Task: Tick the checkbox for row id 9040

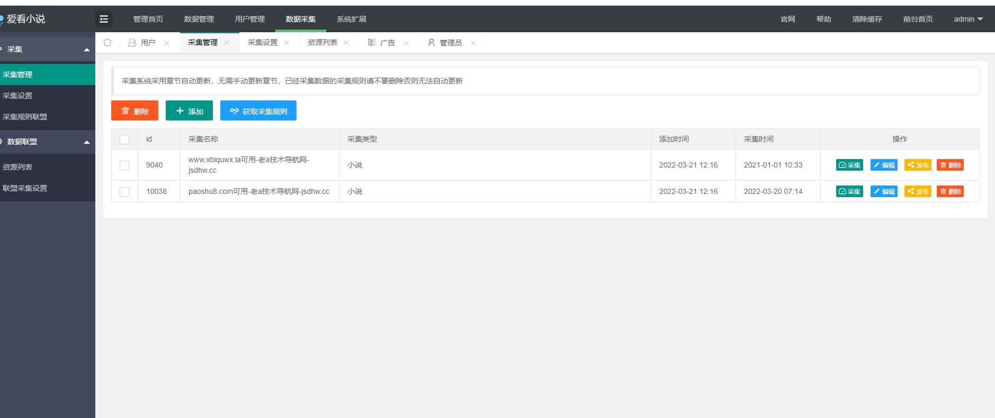Action: point(124,165)
